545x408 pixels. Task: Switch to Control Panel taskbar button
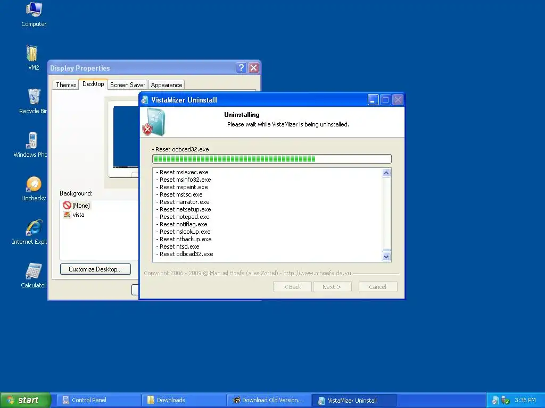[x=98, y=400]
